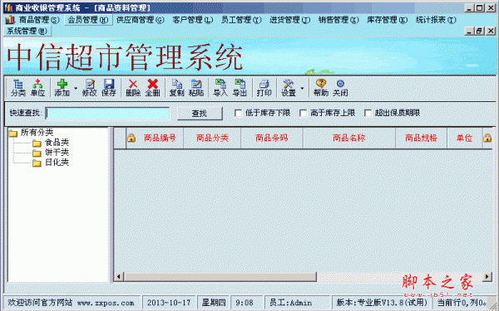Click the green 添加 (add) icon

(62, 88)
